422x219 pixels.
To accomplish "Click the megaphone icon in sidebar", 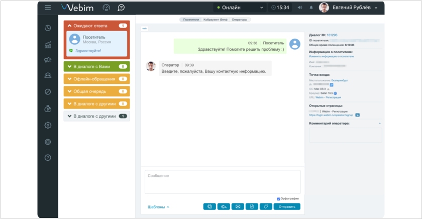I will 48,60.
